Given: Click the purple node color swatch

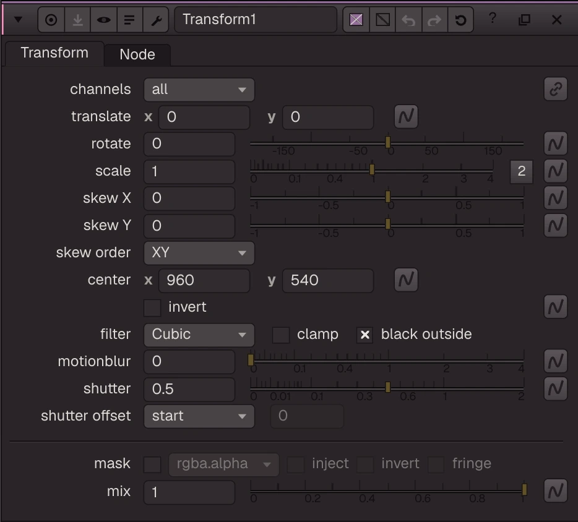Looking at the screenshot, I should (356, 20).
